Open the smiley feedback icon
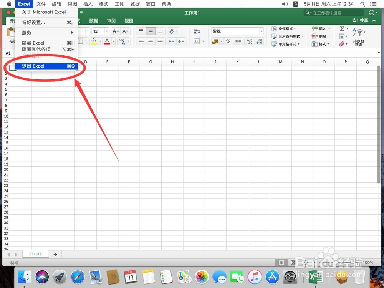The image size is (384, 288). point(371,13)
